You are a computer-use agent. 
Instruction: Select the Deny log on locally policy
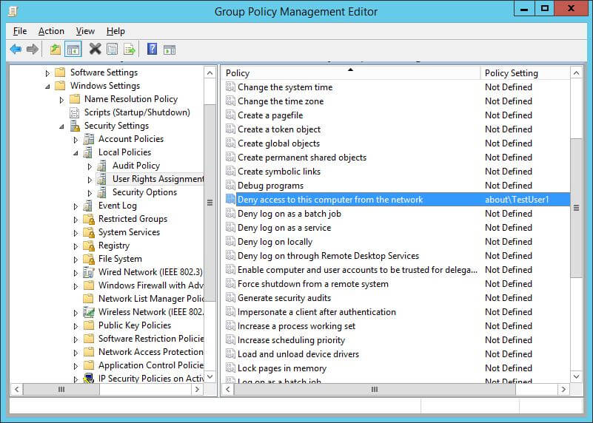pos(275,241)
